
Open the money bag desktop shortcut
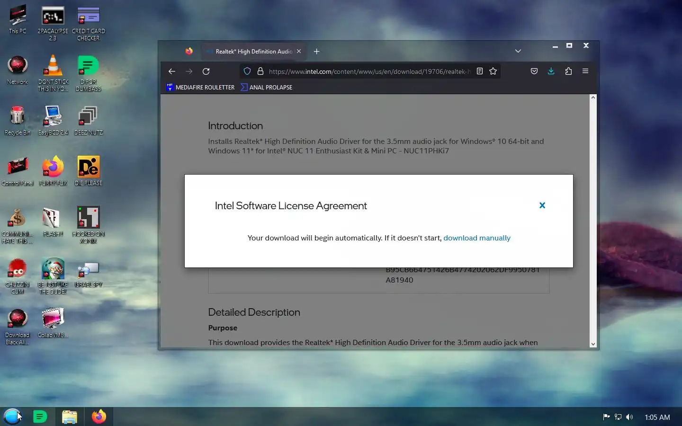point(18,226)
